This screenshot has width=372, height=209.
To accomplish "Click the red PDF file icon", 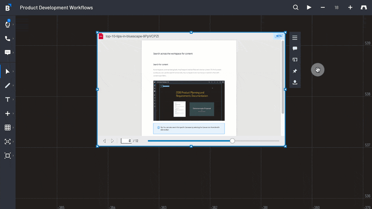I will point(101,36).
